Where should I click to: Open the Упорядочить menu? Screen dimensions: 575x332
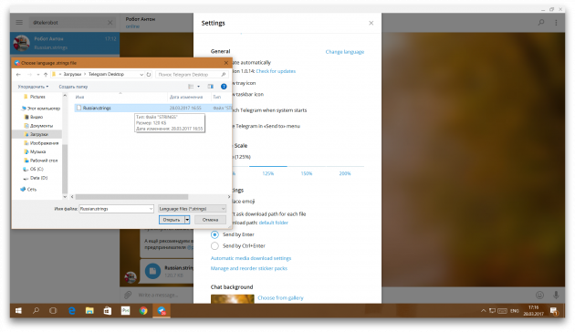[33, 87]
